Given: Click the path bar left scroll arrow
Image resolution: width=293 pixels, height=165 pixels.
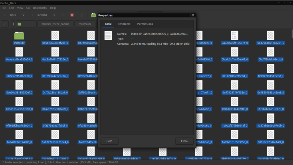Looking at the screenshot, I should pos(13,24).
